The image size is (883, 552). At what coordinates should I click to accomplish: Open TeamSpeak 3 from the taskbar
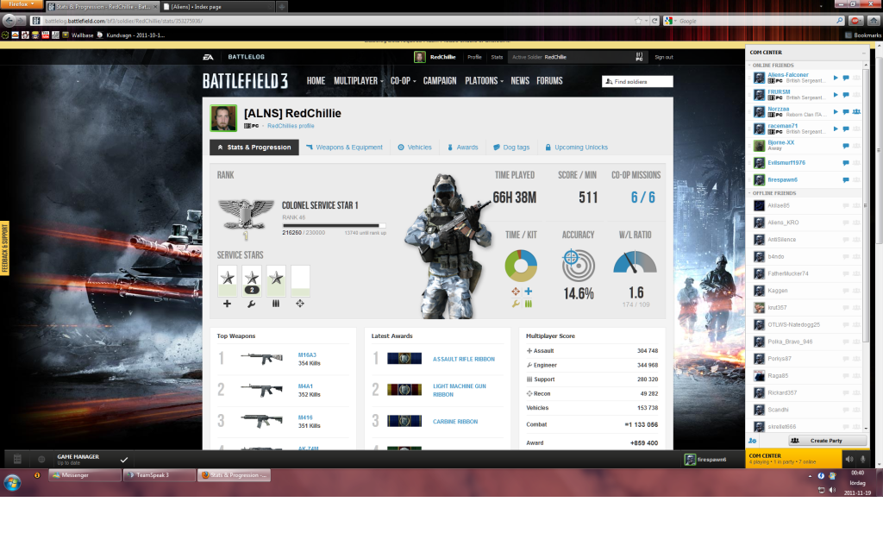coord(160,475)
